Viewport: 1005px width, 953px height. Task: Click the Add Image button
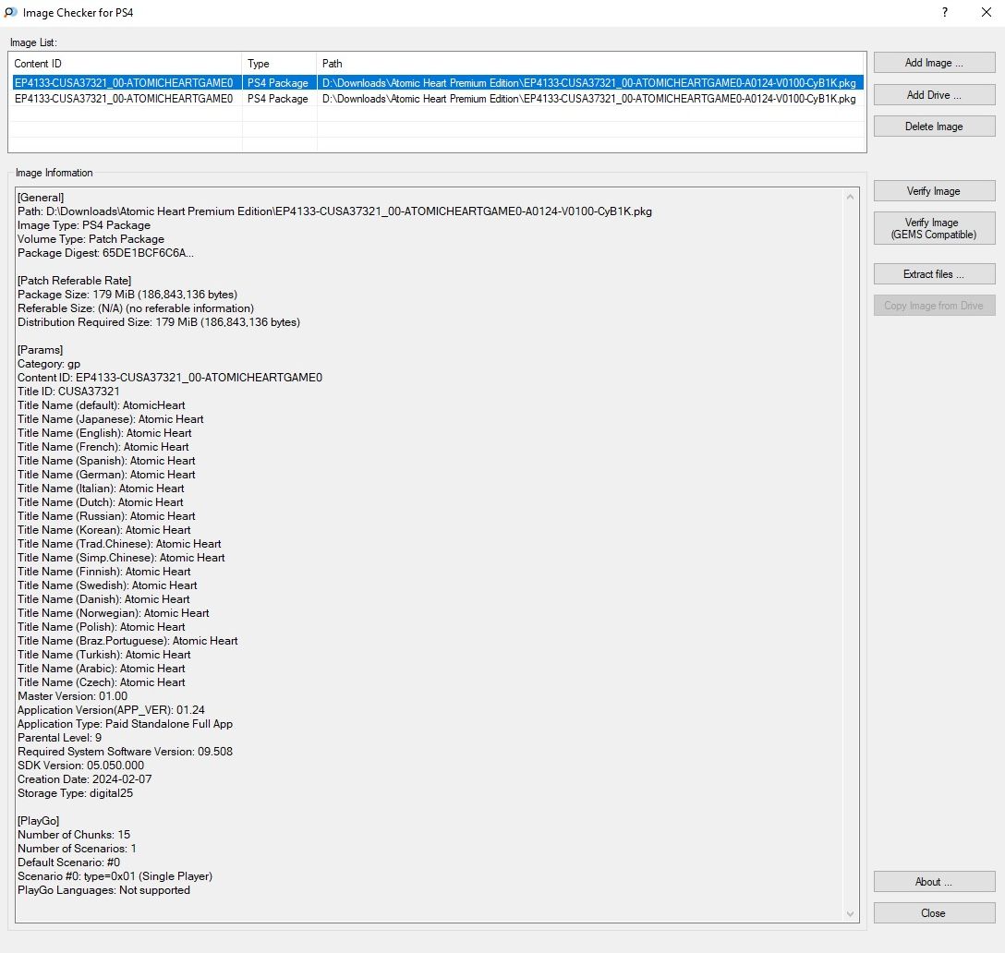click(934, 63)
